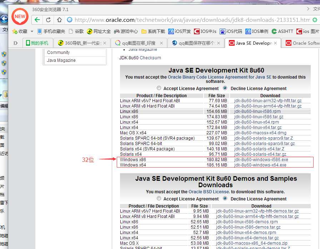
Task: Toggle the tab sidebar arrow button
Action: [x=15, y=43]
